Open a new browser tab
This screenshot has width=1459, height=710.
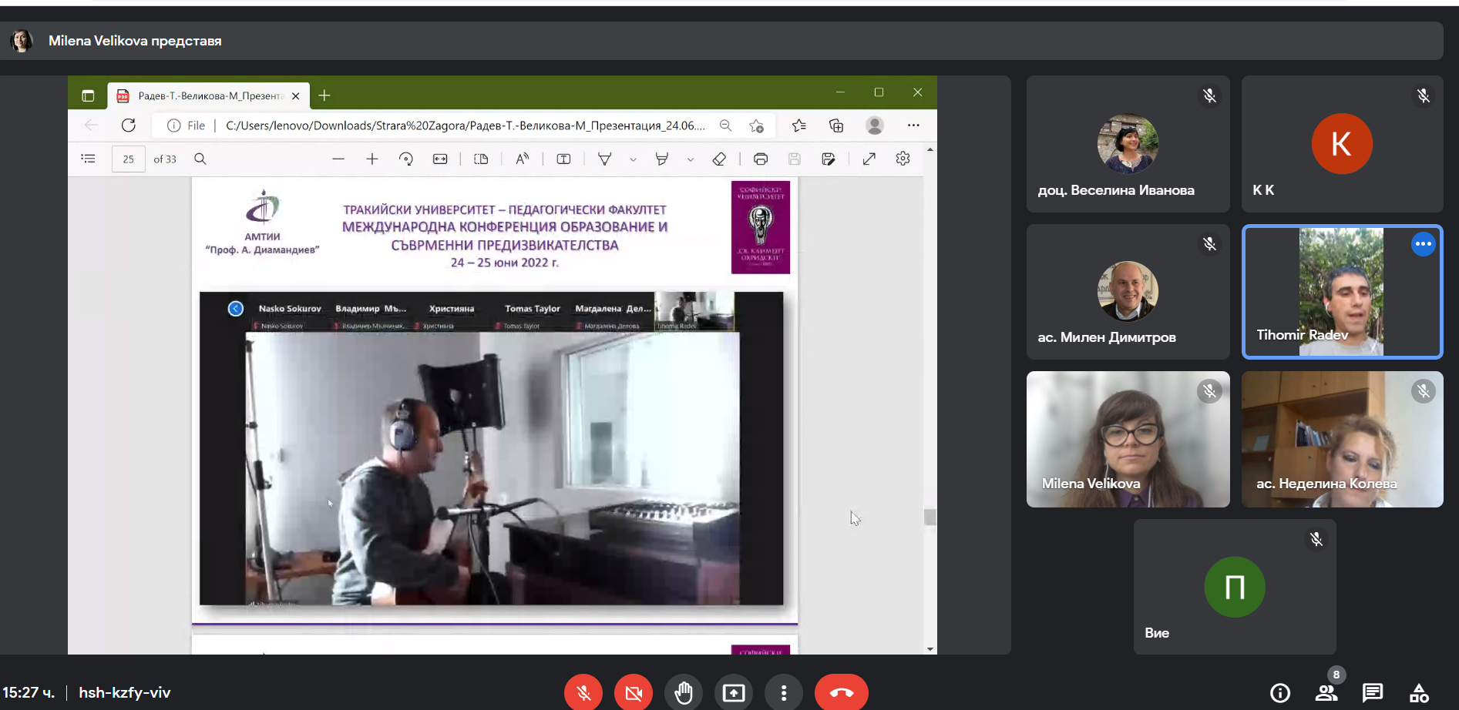[324, 95]
